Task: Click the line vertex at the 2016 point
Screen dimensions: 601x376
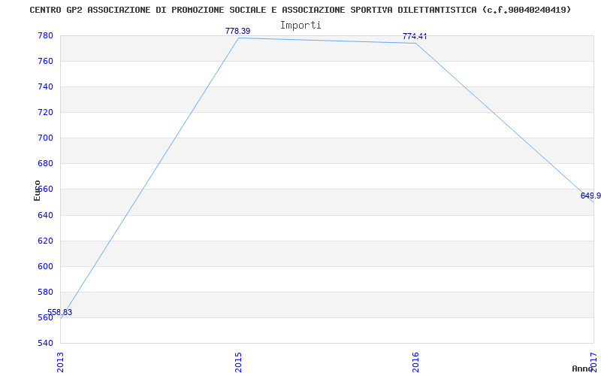Action: [416, 43]
